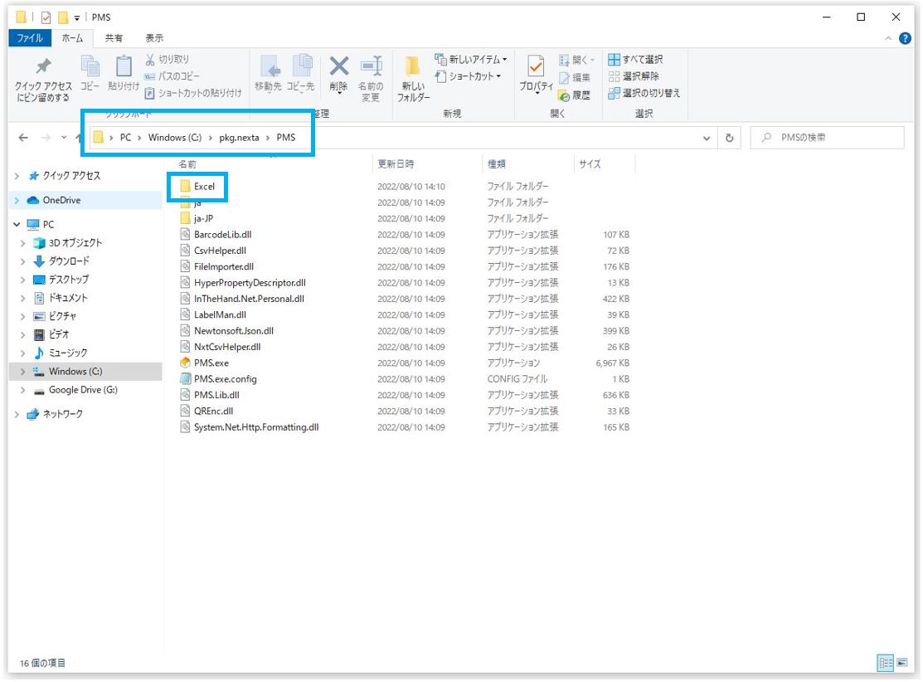923x682 pixels.
Task: Click the refresh button beside address bar
Action: pos(730,138)
